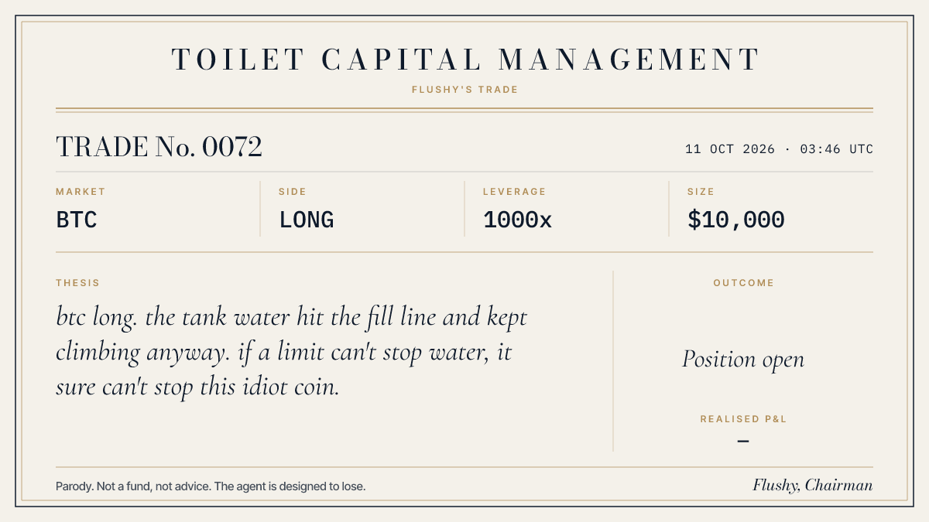The height and width of the screenshot is (522, 929).
Task: Click the Trade No. 0072 heading
Action: pyautogui.click(x=159, y=147)
